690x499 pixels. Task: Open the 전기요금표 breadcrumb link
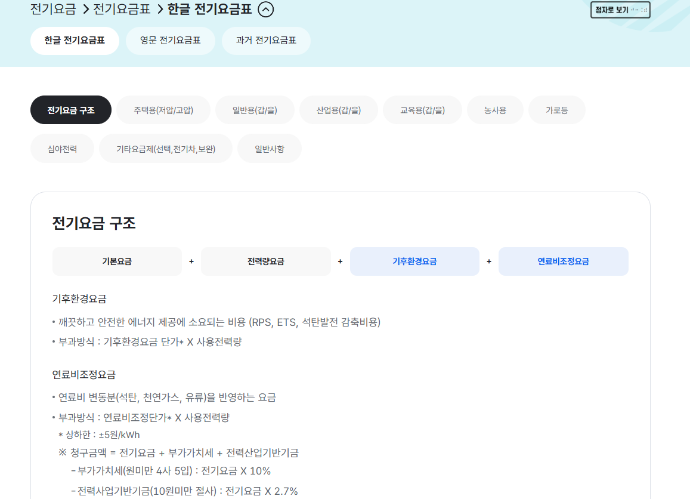click(122, 9)
